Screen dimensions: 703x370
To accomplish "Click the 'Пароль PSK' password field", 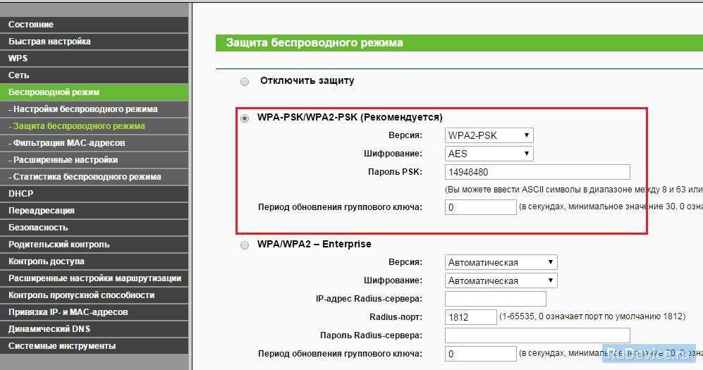I will [x=537, y=172].
